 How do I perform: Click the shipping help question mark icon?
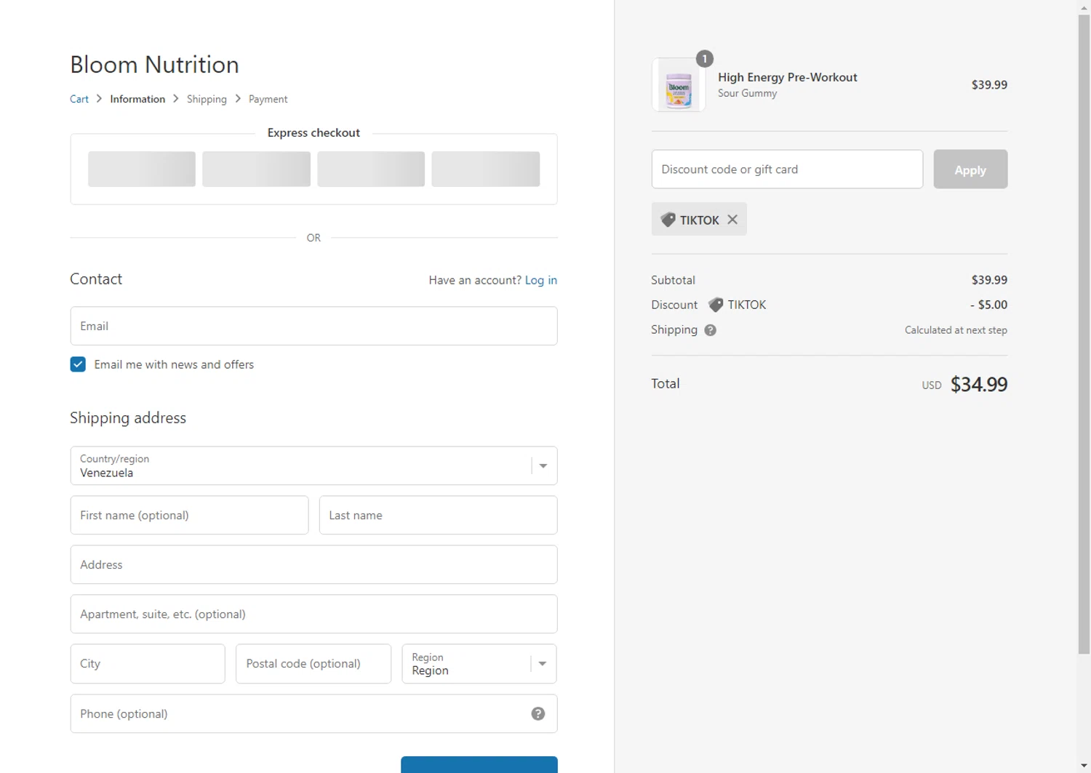tap(711, 330)
